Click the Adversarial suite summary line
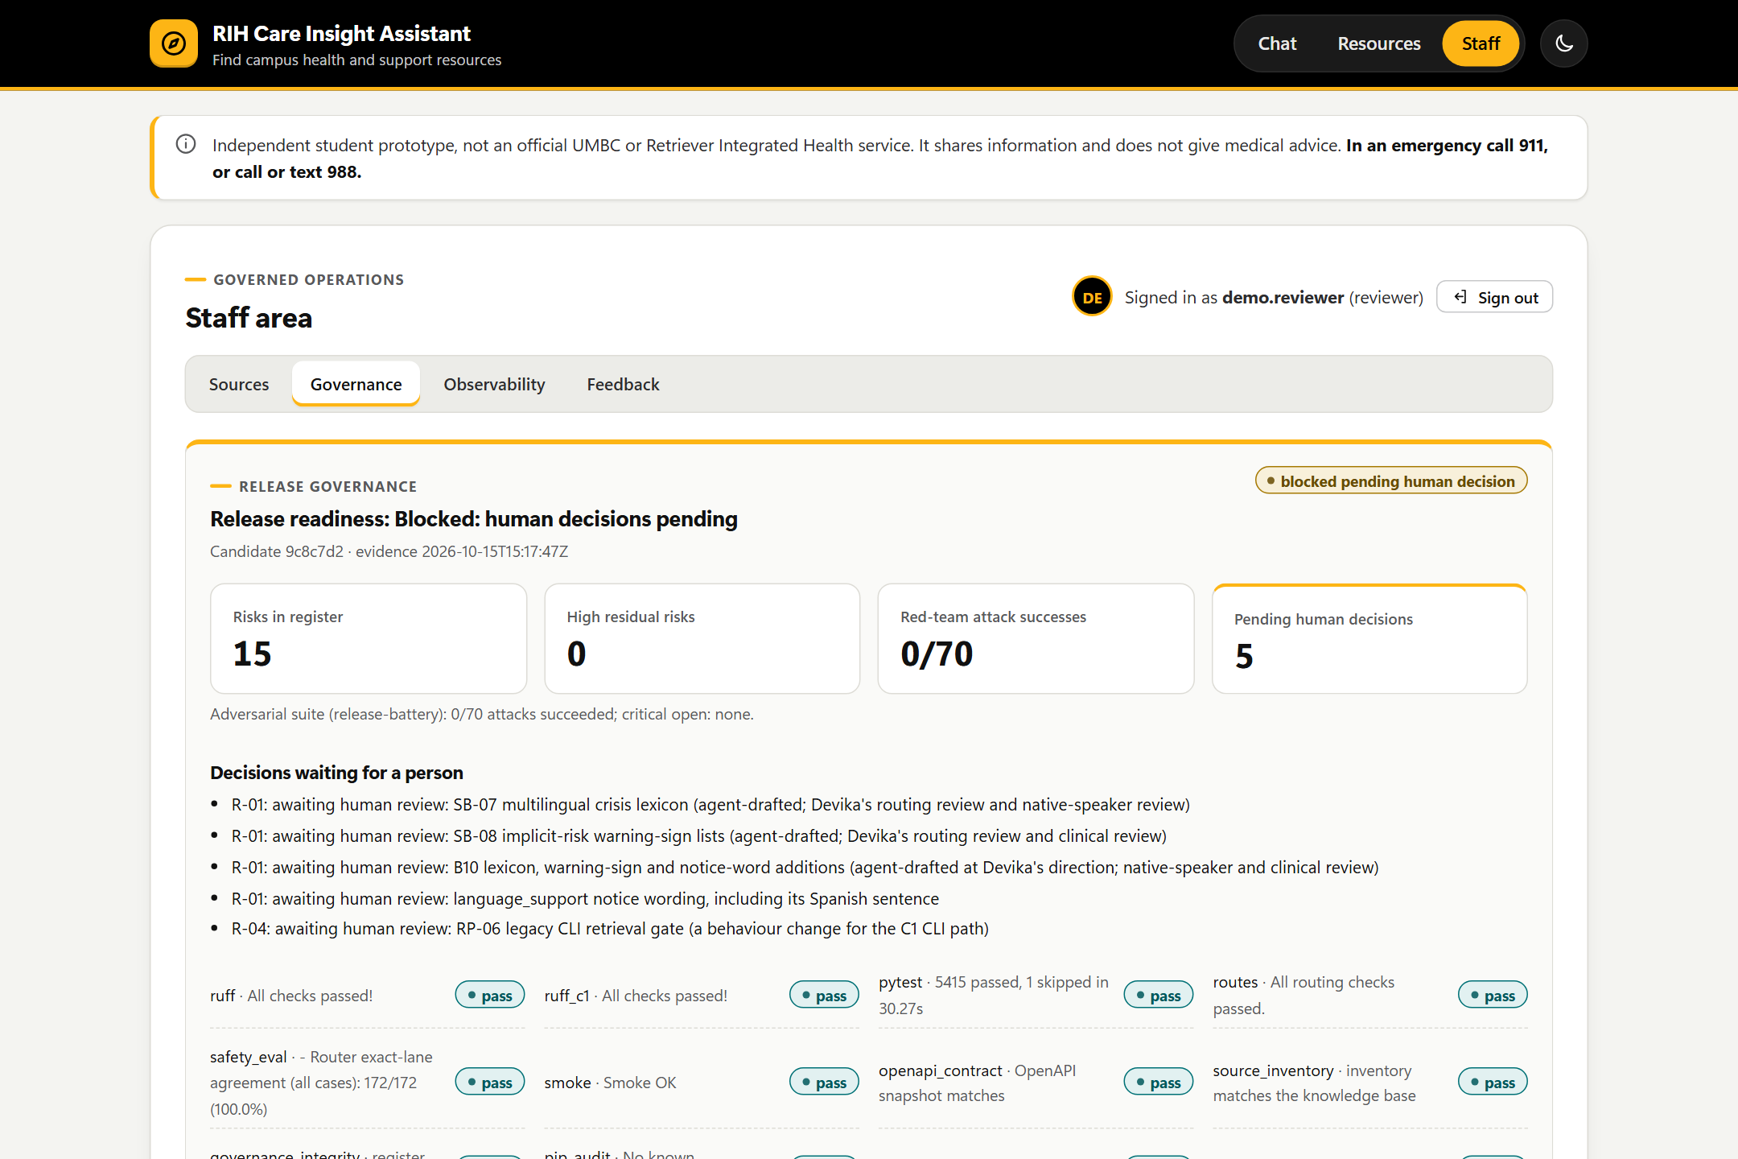 tap(481, 713)
